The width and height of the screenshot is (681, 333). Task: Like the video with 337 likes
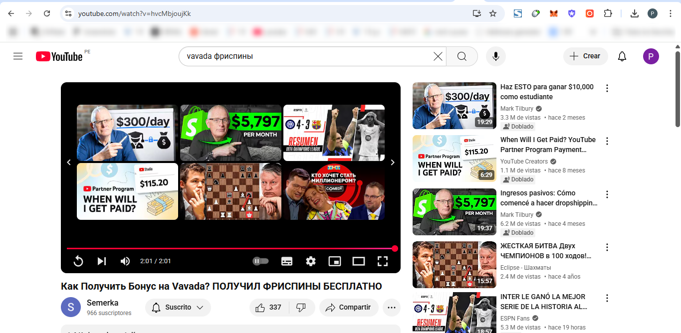pyautogui.click(x=269, y=308)
